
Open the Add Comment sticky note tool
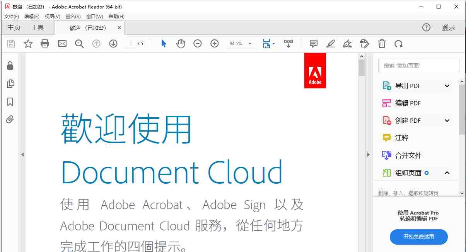(x=313, y=44)
